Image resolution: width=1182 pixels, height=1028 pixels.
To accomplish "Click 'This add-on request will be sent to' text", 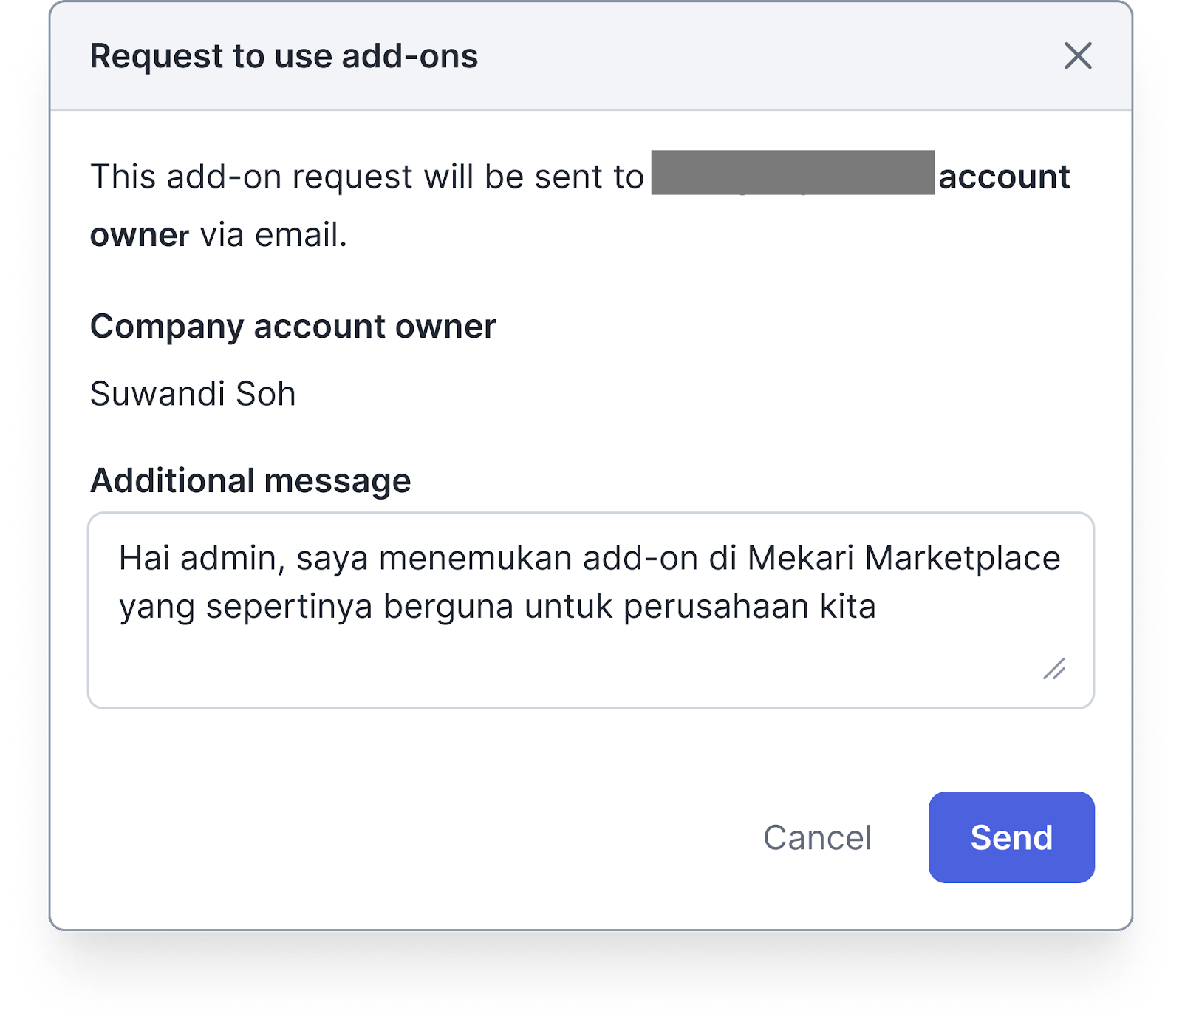I will pyautogui.click(x=366, y=177).
